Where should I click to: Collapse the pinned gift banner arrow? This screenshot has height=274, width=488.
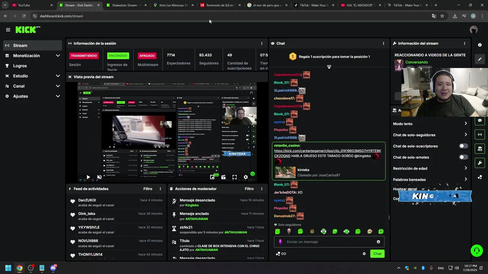pos(329,67)
